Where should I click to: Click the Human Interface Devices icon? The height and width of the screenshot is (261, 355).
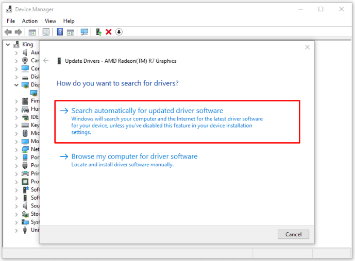coord(25,109)
